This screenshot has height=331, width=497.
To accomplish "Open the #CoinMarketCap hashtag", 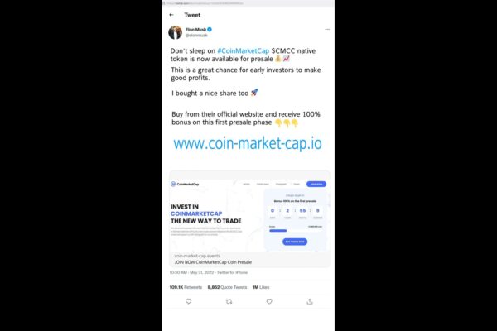I will 243,50.
